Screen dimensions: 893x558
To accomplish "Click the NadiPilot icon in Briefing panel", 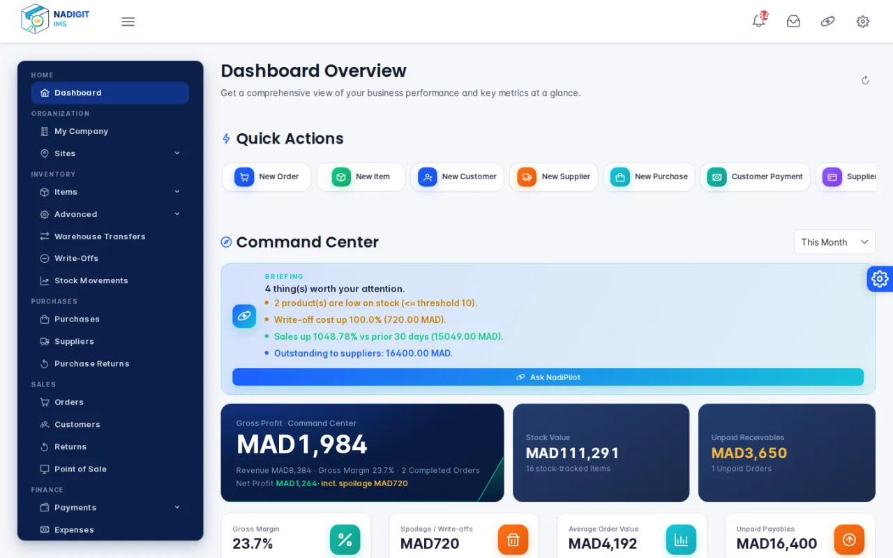I will click(244, 316).
